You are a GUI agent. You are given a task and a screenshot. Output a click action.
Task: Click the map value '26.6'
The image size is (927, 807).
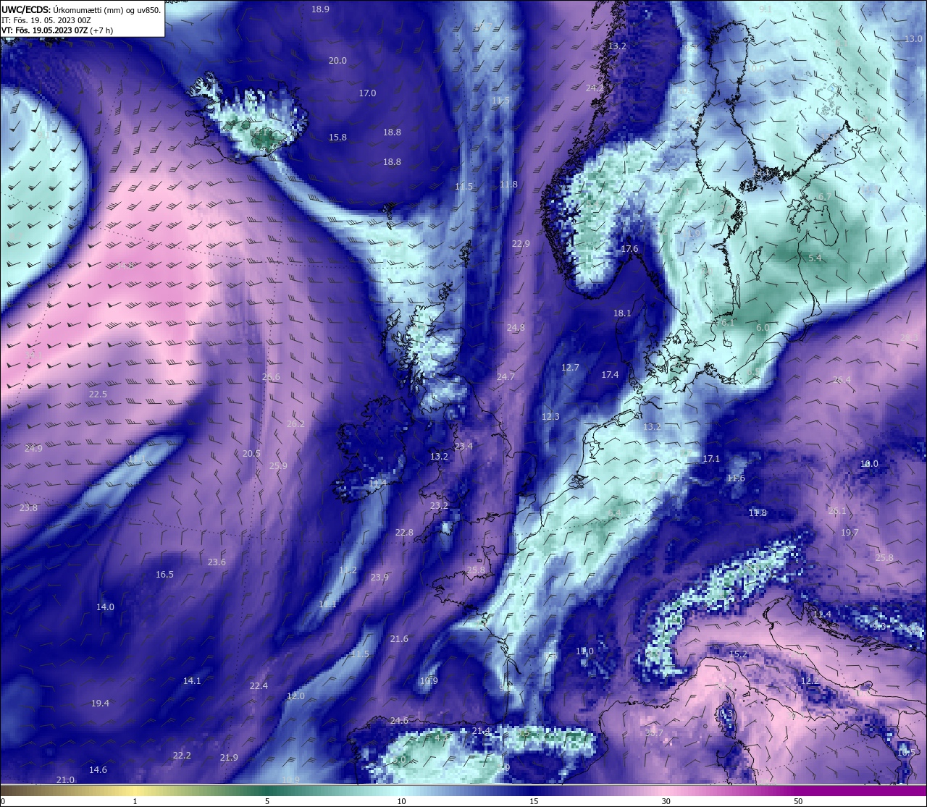[x=271, y=377]
